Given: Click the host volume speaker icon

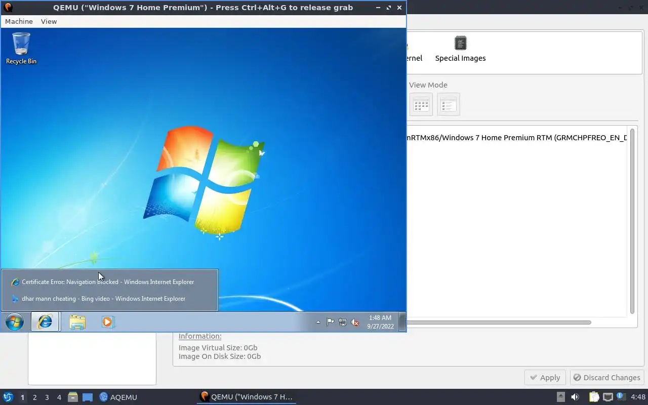Looking at the screenshot, I should click(x=575, y=397).
